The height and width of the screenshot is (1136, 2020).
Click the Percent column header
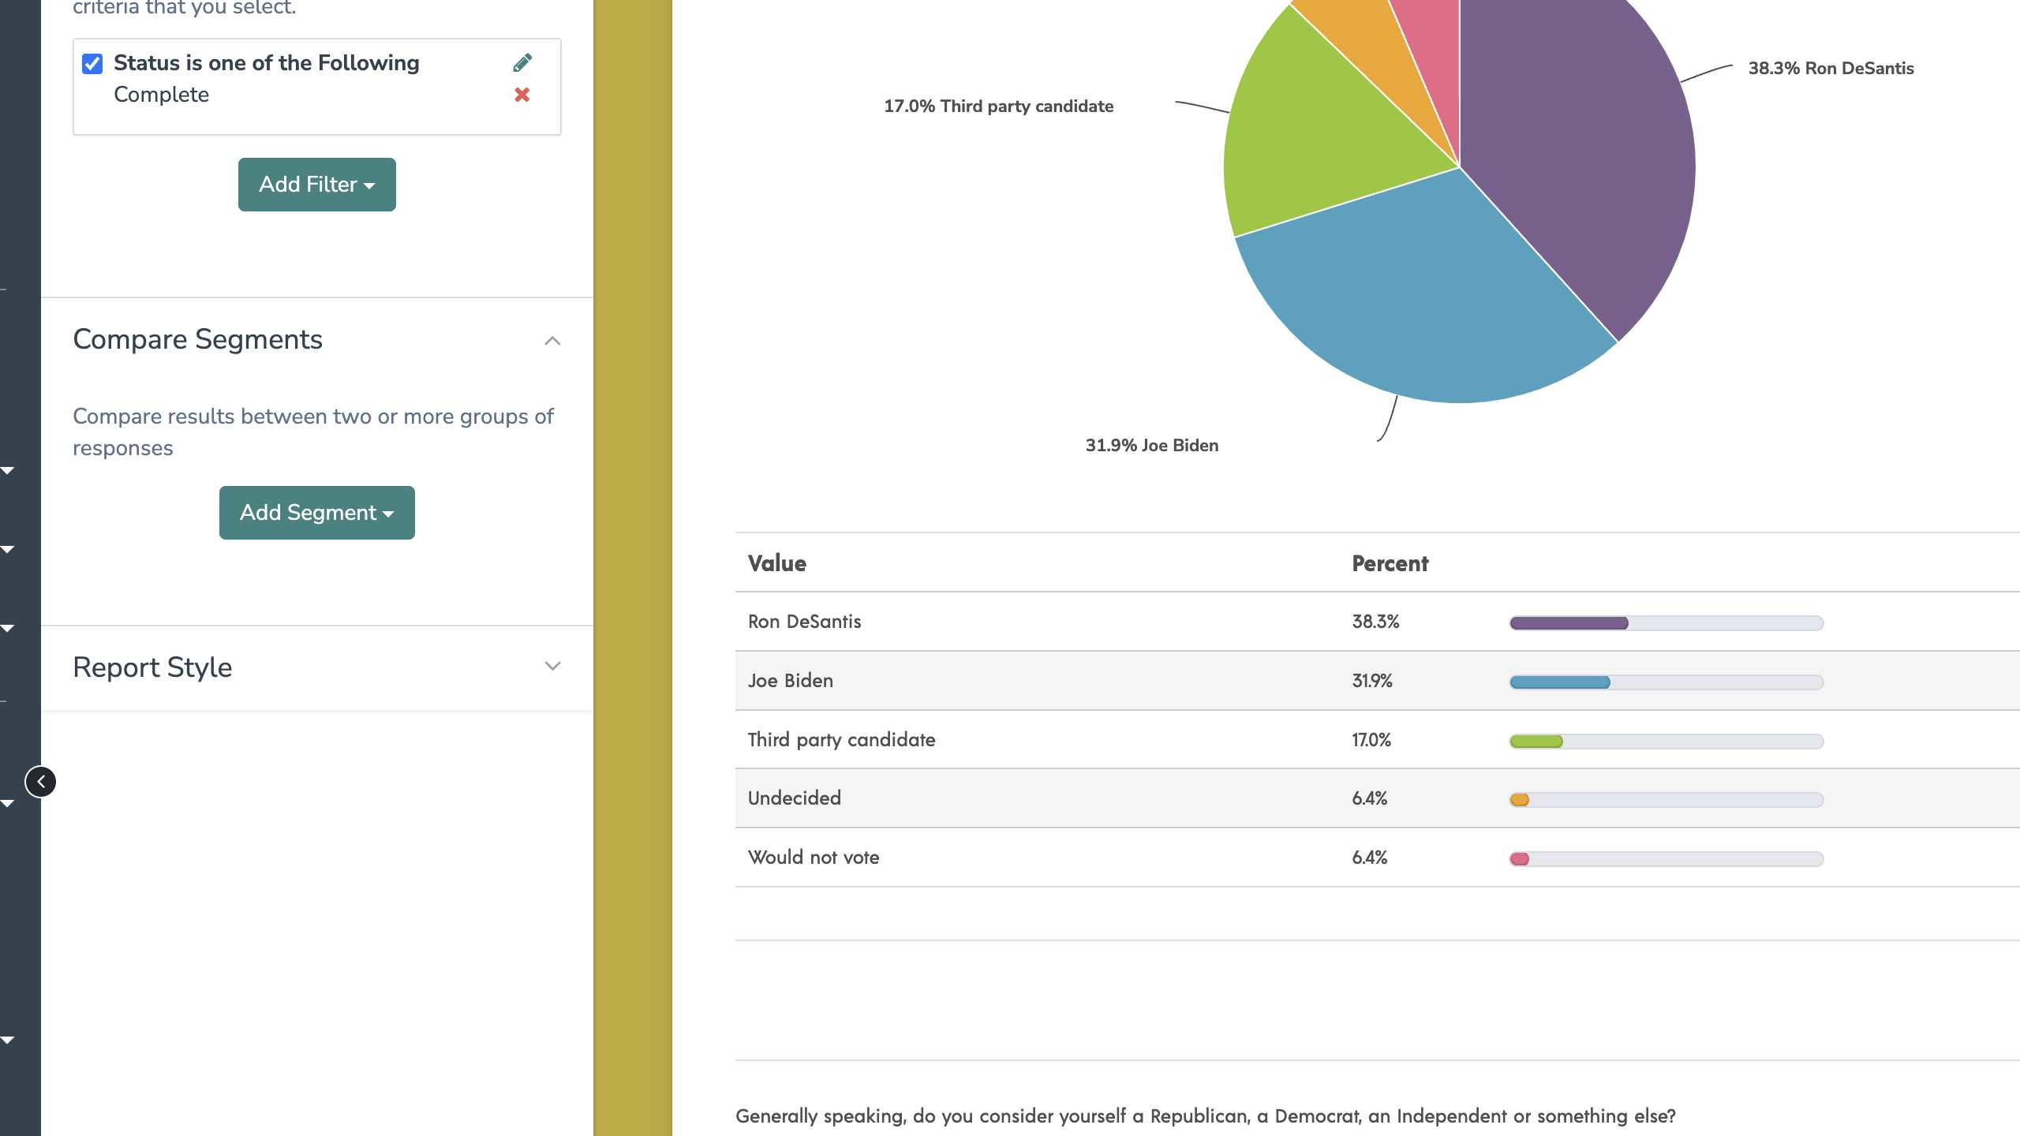(x=1390, y=563)
